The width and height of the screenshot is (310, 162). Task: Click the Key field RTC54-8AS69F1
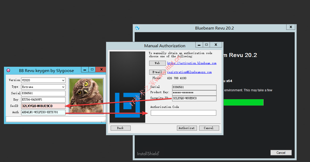(43, 99)
